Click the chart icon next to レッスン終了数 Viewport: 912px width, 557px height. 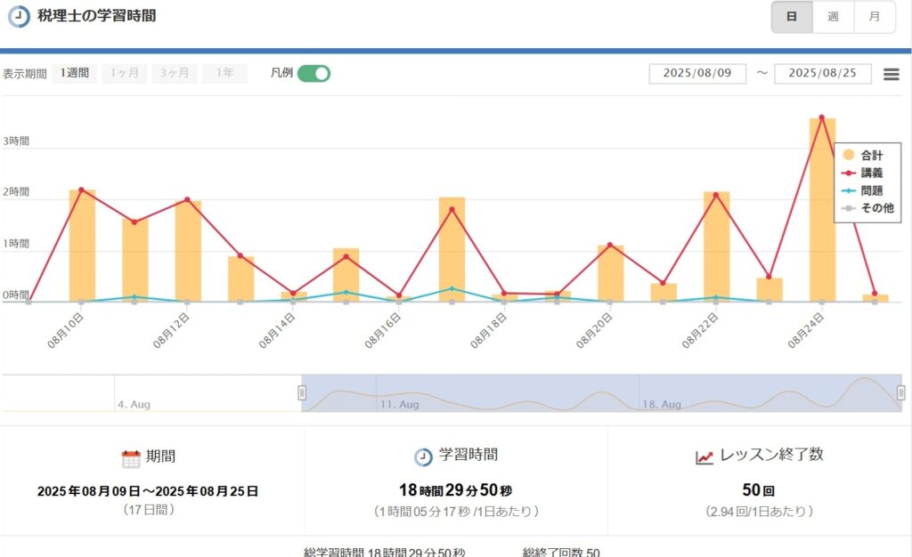point(704,457)
